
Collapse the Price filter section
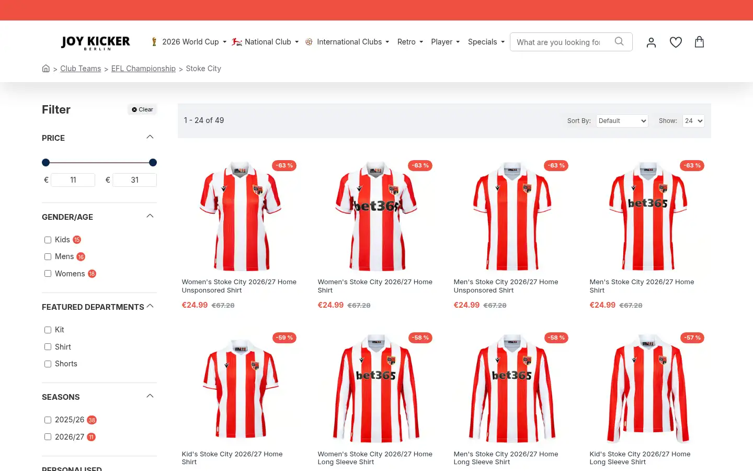[x=150, y=137]
